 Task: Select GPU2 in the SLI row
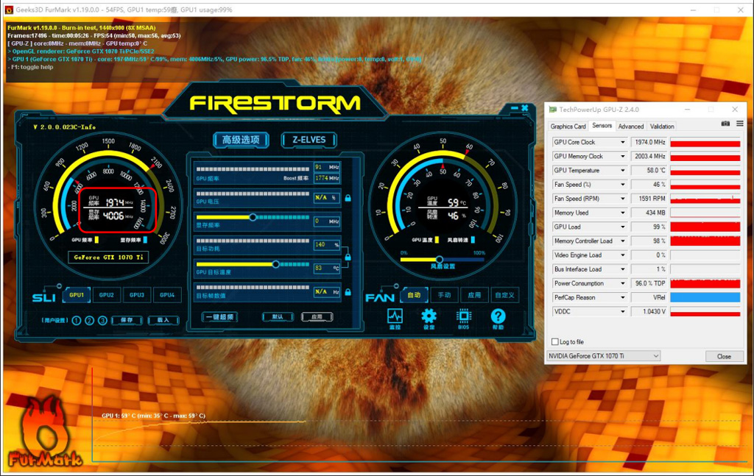point(106,295)
